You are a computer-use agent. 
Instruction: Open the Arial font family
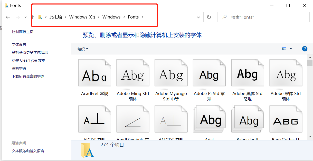tap(209, 119)
